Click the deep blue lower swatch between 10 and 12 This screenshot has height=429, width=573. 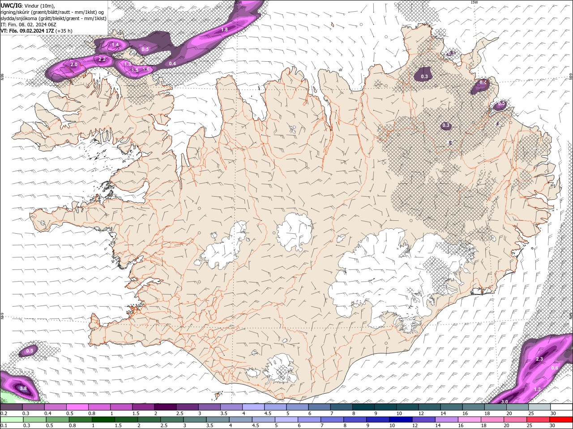point(401,419)
